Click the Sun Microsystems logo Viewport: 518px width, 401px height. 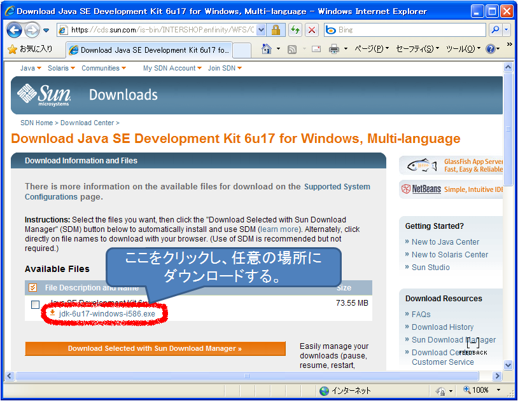[44, 95]
